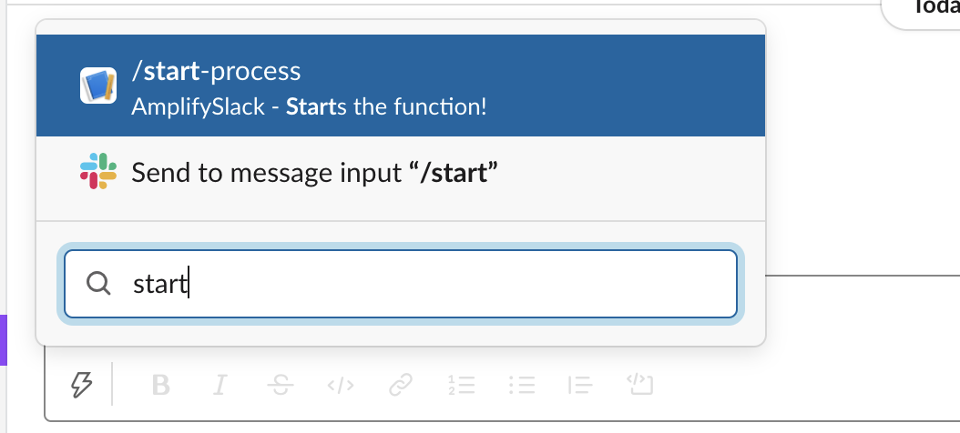The width and height of the screenshot is (960, 433).
Task: Toggle inline code formatting
Action: (x=338, y=386)
